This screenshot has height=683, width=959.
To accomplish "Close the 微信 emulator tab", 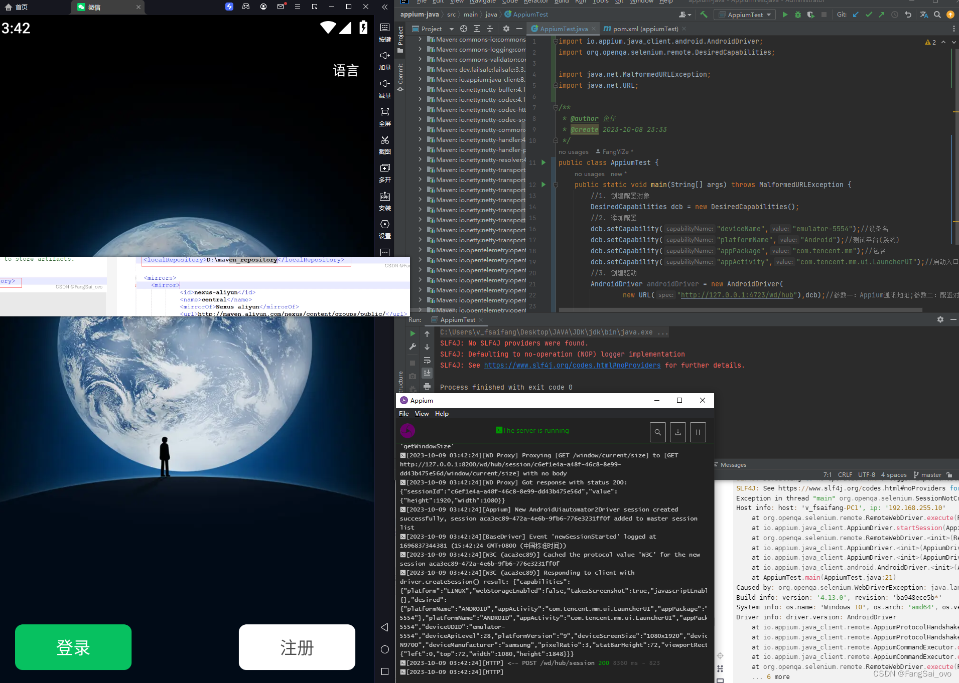I will coord(139,7).
